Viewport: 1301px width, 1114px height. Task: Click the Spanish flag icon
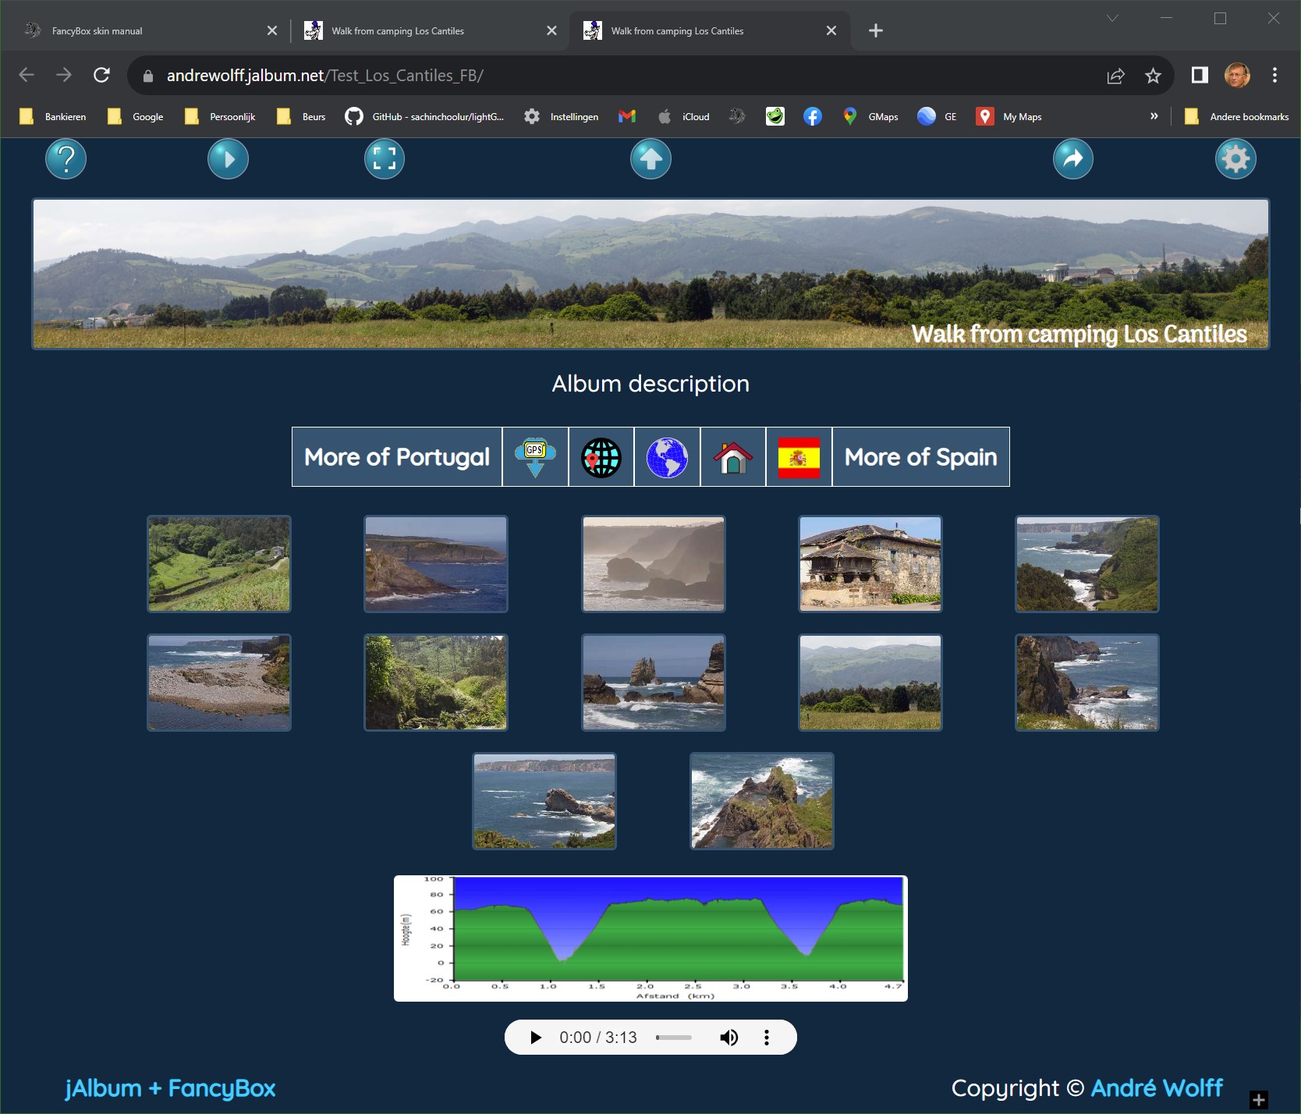(799, 457)
